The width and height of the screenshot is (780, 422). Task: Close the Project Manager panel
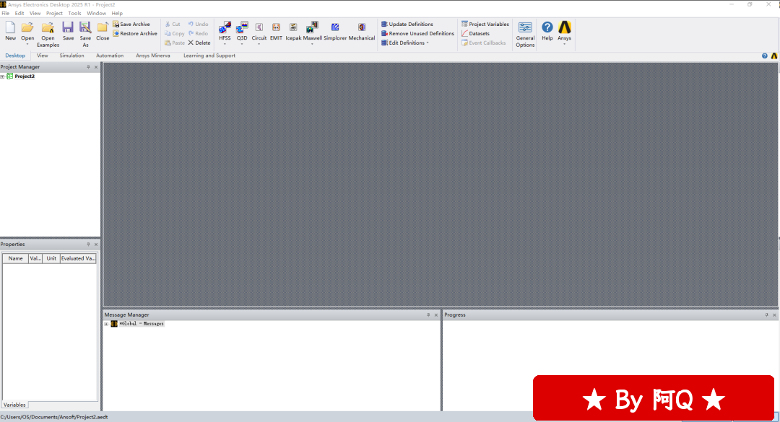96,67
